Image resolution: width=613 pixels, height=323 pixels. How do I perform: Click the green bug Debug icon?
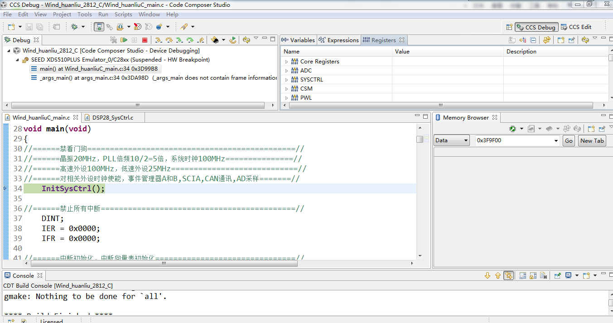[x=75, y=27]
